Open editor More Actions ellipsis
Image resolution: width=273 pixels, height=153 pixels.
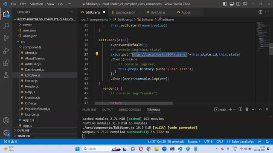coord(267,12)
